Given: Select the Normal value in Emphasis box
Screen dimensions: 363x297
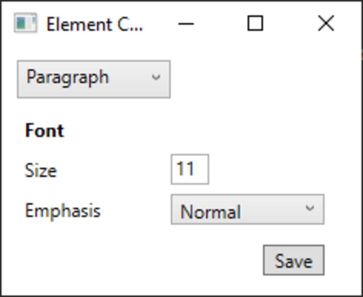Looking at the screenshot, I should (x=211, y=211).
